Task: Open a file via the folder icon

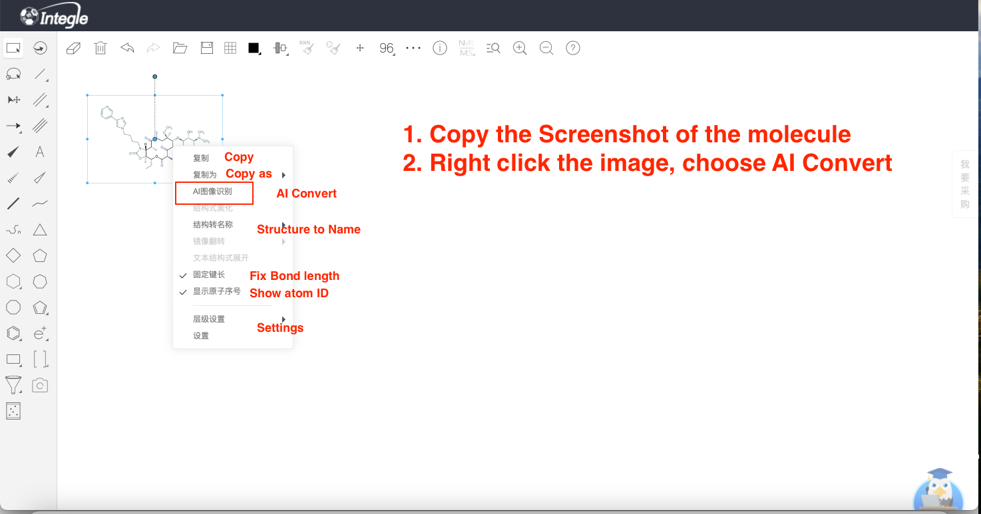Action: tap(180, 47)
